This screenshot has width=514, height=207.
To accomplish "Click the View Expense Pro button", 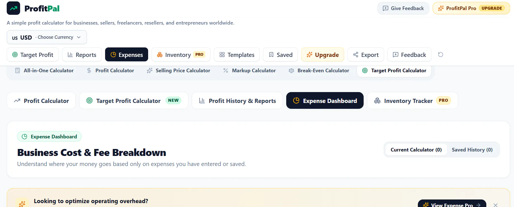I will coord(452,204).
